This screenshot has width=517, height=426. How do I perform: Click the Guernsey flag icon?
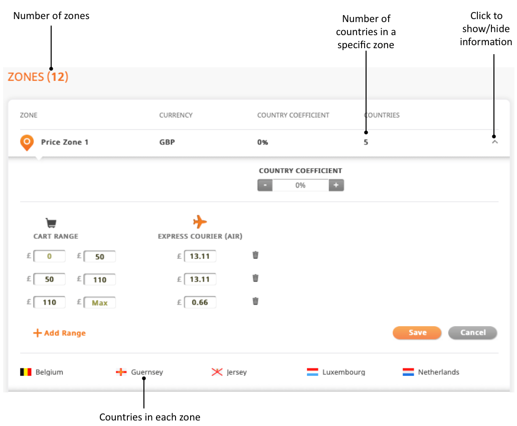pyautogui.click(x=121, y=372)
